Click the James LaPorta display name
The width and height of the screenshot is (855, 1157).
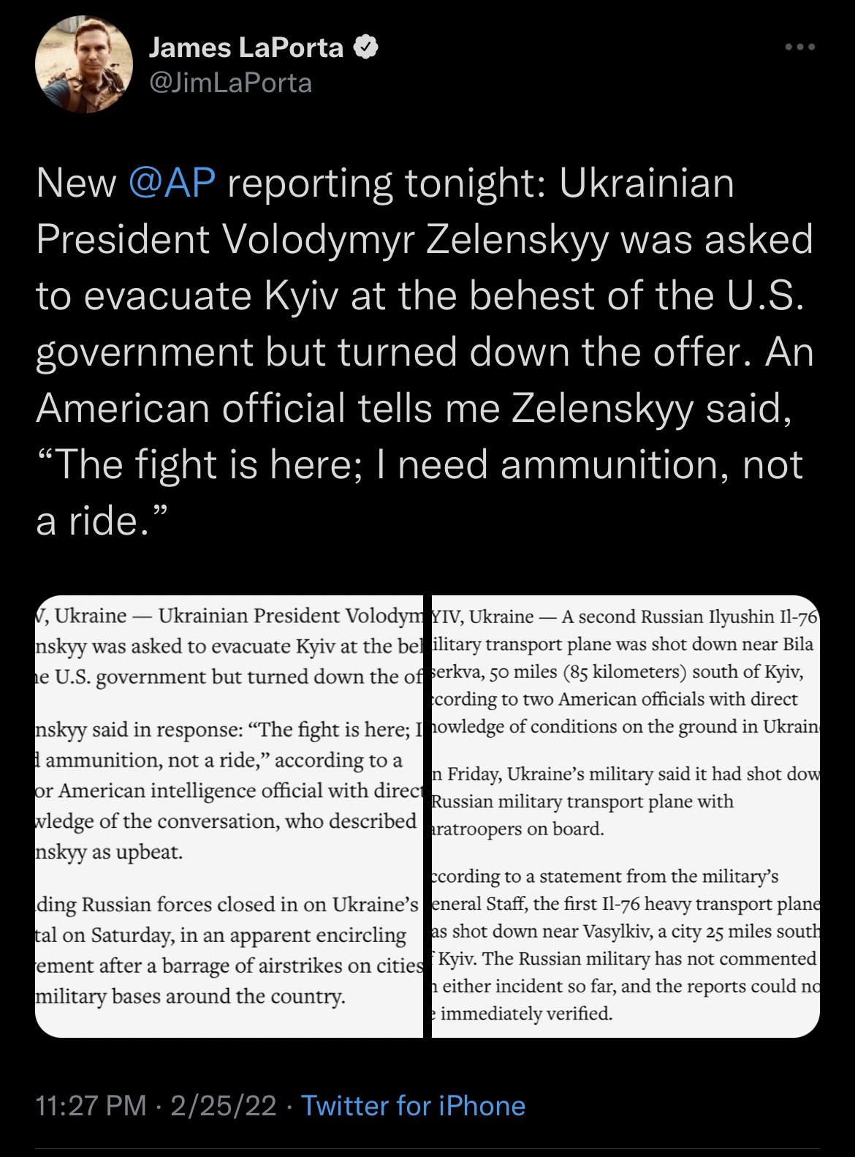pyautogui.click(x=246, y=48)
